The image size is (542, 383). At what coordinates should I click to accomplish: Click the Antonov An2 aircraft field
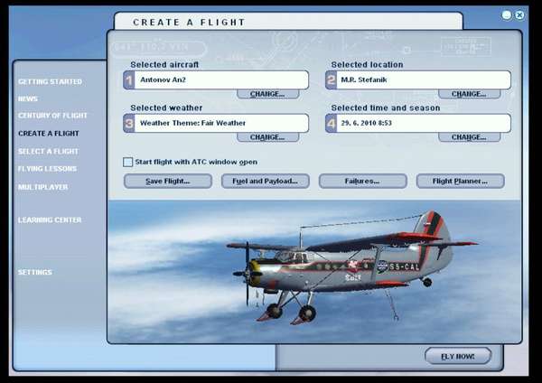pos(221,79)
